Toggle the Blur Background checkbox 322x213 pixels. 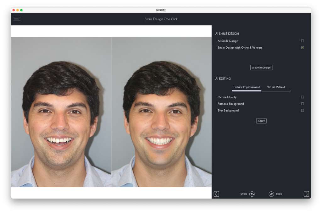[303, 111]
